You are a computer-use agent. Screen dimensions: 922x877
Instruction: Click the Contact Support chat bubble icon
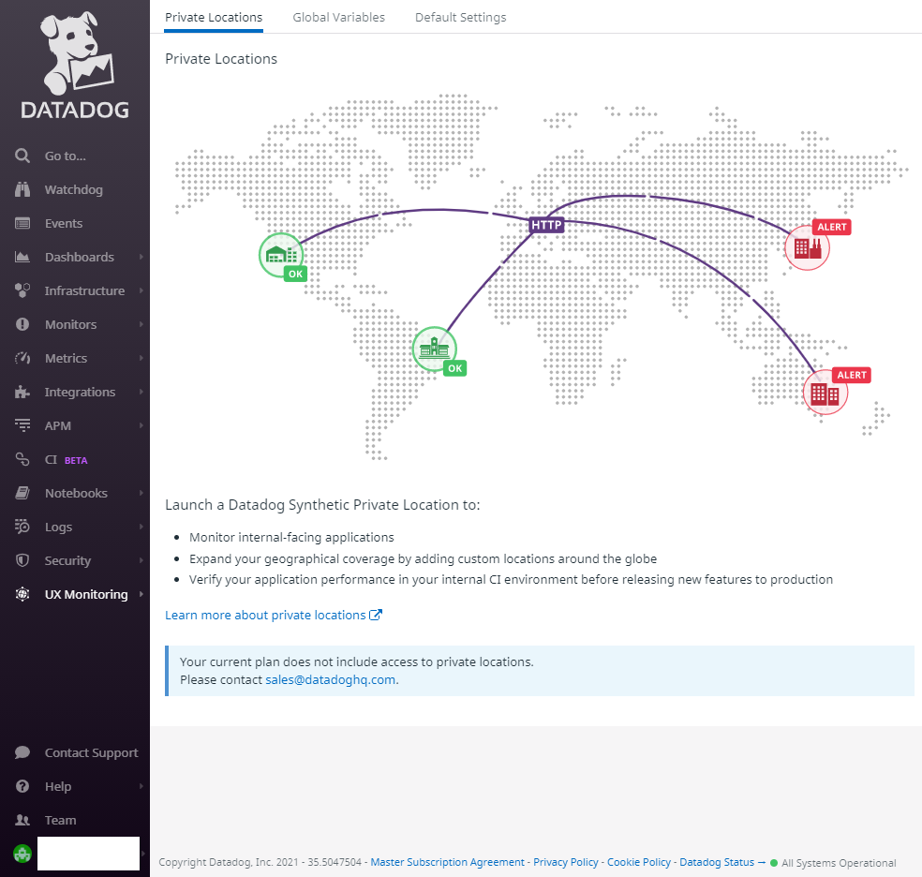click(22, 752)
